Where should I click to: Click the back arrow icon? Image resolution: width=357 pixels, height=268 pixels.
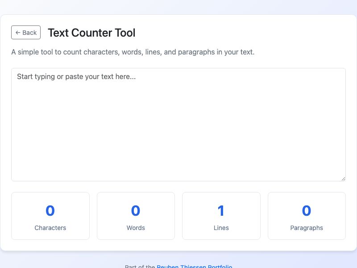point(18,32)
